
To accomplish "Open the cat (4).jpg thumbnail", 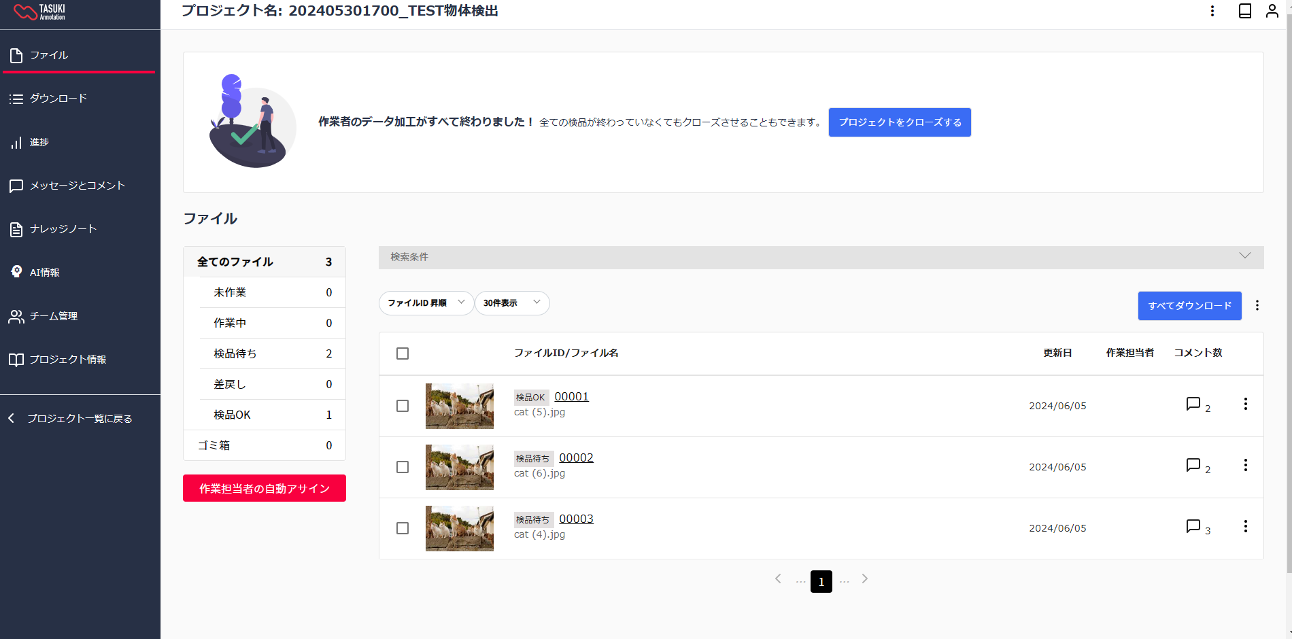I will click(460, 528).
